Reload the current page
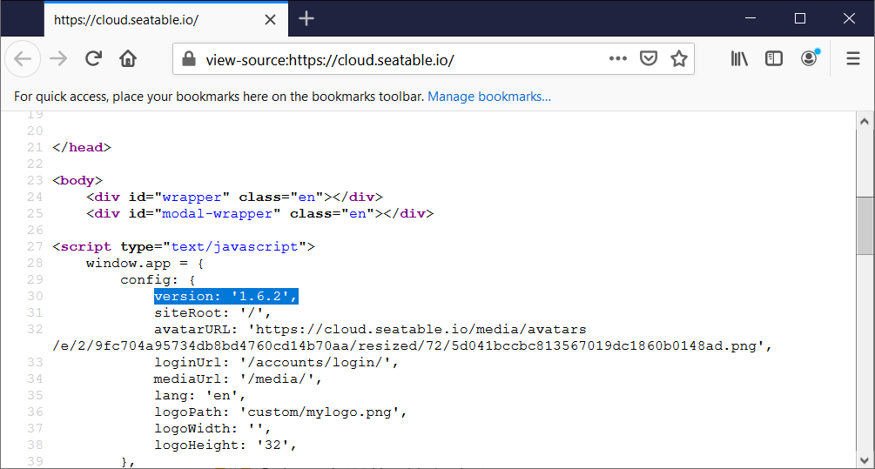 [x=93, y=59]
